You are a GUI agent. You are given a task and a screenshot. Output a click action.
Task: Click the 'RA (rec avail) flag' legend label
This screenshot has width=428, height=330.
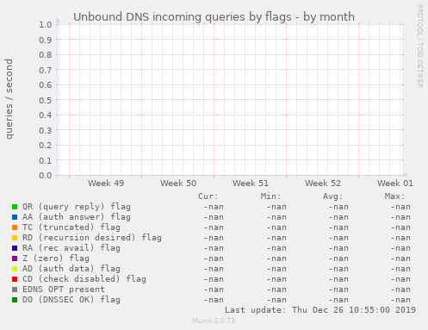pos(71,248)
